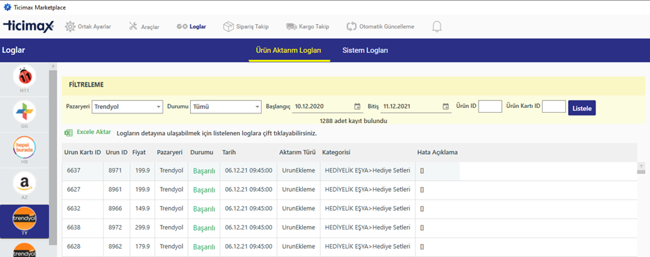This screenshot has width=650, height=257.
Task: Open the Ortak Ayarlar gear icon
Action: (70, 27)
